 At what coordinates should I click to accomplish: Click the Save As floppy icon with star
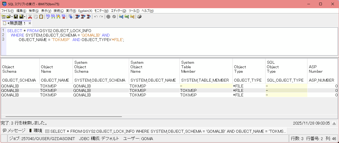(21, 17)
